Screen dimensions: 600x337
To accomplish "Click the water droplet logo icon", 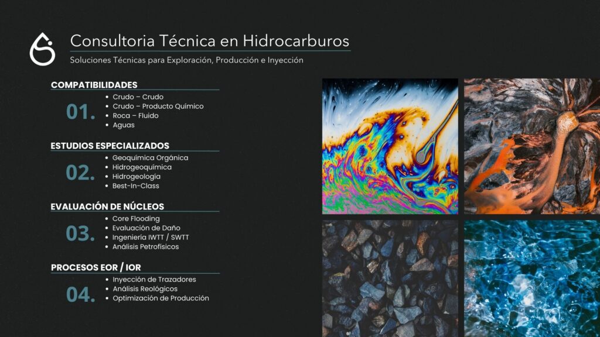I will 42,49.
